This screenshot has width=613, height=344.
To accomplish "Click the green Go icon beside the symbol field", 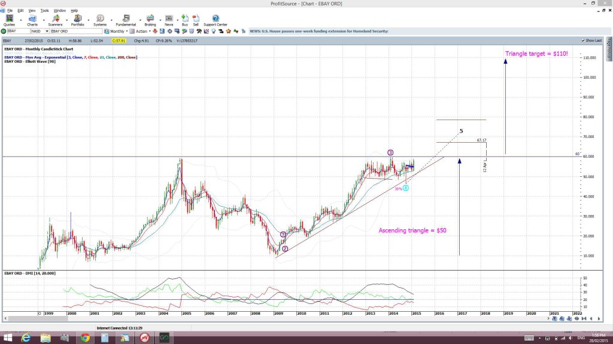I will [4, 31].
